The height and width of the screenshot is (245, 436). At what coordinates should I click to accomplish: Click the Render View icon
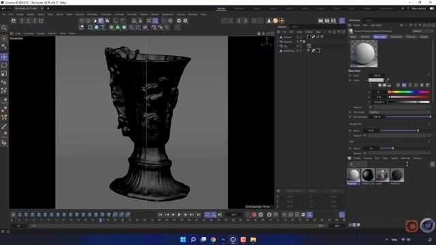(321, 20)
